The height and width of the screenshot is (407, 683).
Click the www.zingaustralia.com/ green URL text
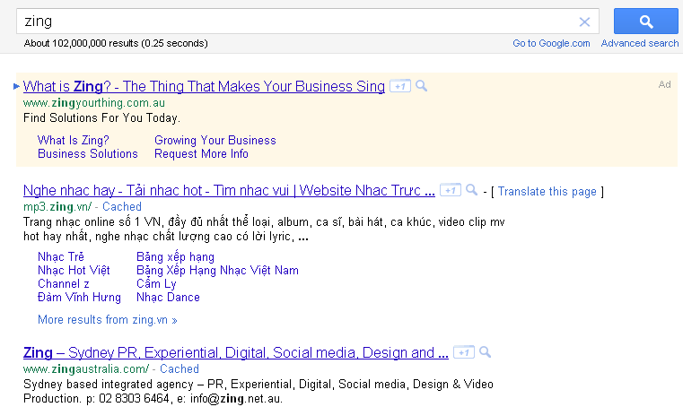click(x=86, y=368)
